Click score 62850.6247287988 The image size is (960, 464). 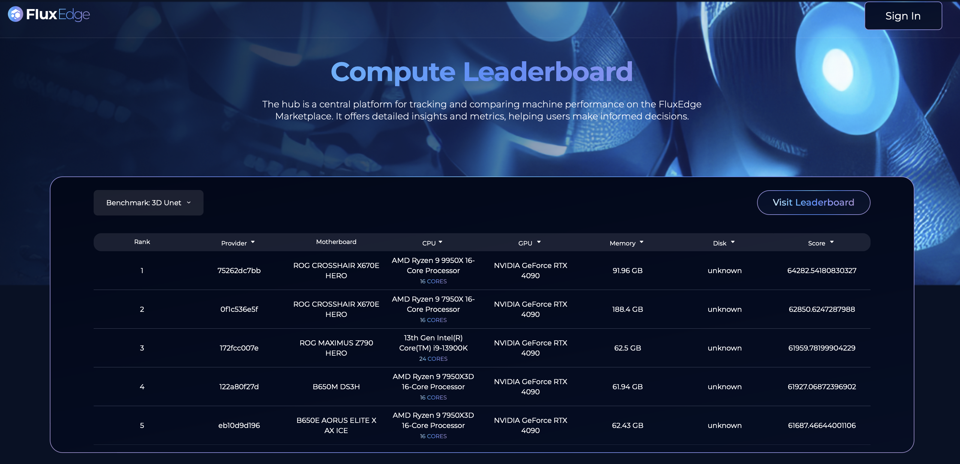tap(822, 309)
